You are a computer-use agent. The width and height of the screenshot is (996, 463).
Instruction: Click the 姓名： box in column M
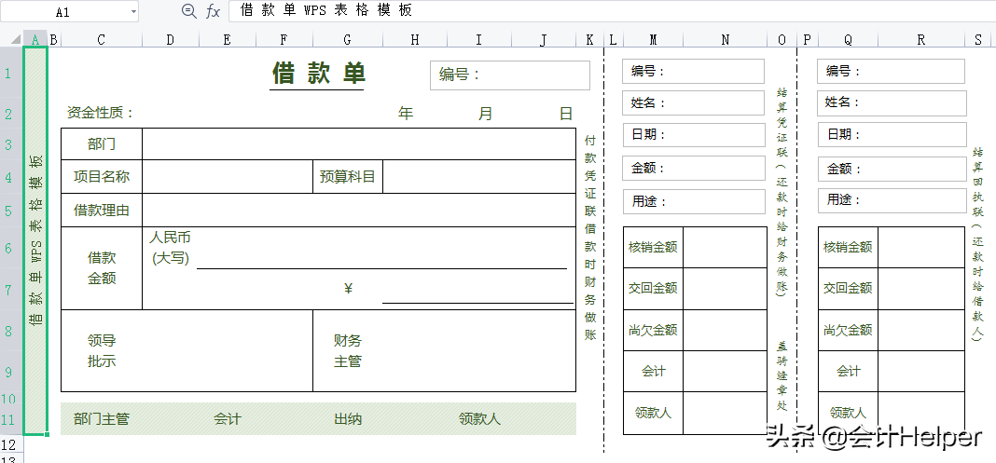(693, 102)
